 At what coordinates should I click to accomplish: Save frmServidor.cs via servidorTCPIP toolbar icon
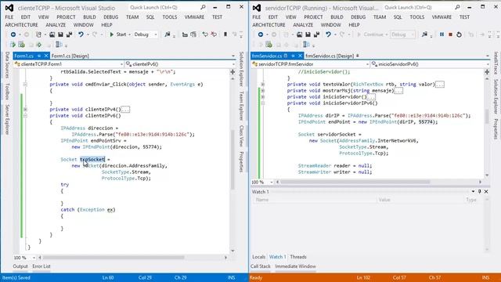[x=308, y=34]
